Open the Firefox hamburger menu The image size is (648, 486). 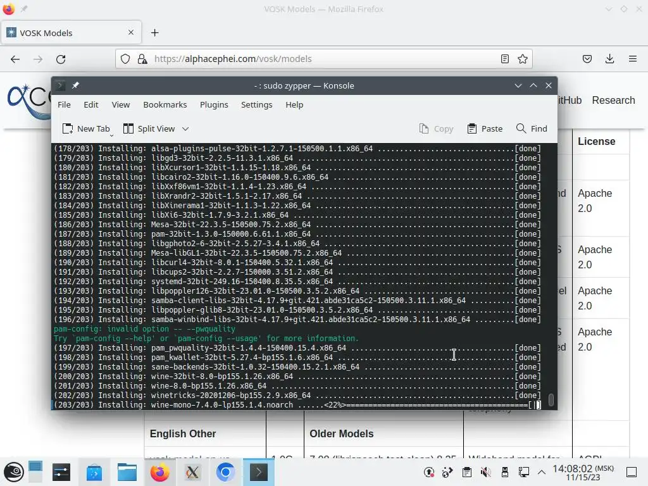(632, 59)
